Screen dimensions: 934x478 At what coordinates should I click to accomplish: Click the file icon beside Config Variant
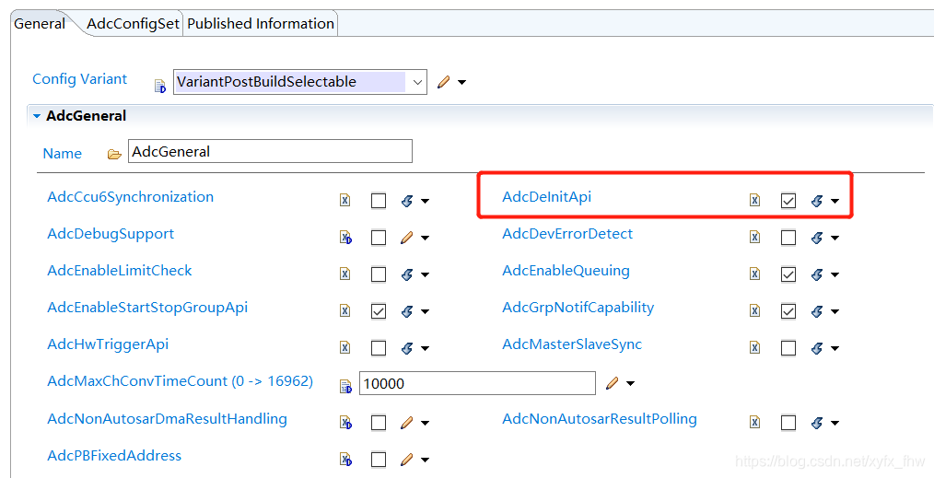(160, 87)
